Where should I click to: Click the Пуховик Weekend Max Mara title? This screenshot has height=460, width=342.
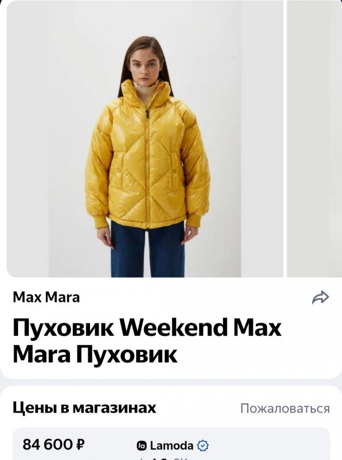[147, 341]
